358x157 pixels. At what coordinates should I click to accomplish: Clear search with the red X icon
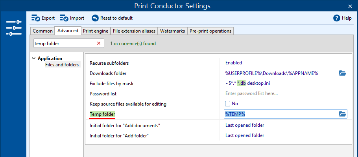pos(99,43)
